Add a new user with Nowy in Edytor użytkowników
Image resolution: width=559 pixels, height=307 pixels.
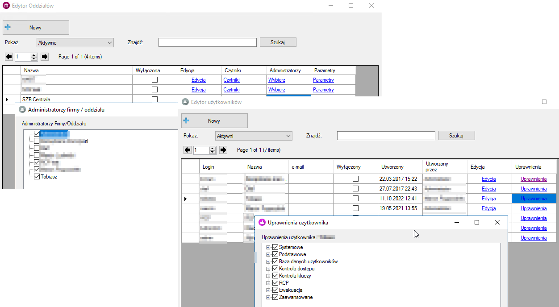click(x=214, y=120)
